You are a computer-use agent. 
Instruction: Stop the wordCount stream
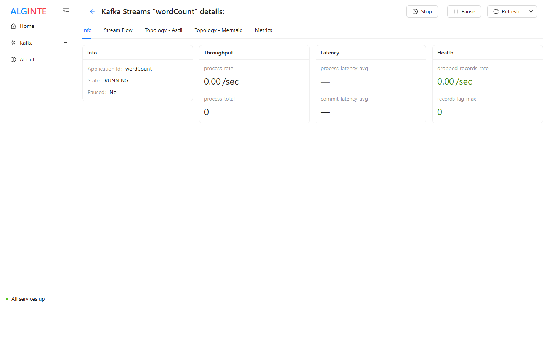click(422, 11)
